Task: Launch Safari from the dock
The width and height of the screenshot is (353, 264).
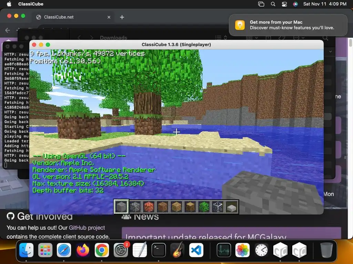Action: [64, 250]
